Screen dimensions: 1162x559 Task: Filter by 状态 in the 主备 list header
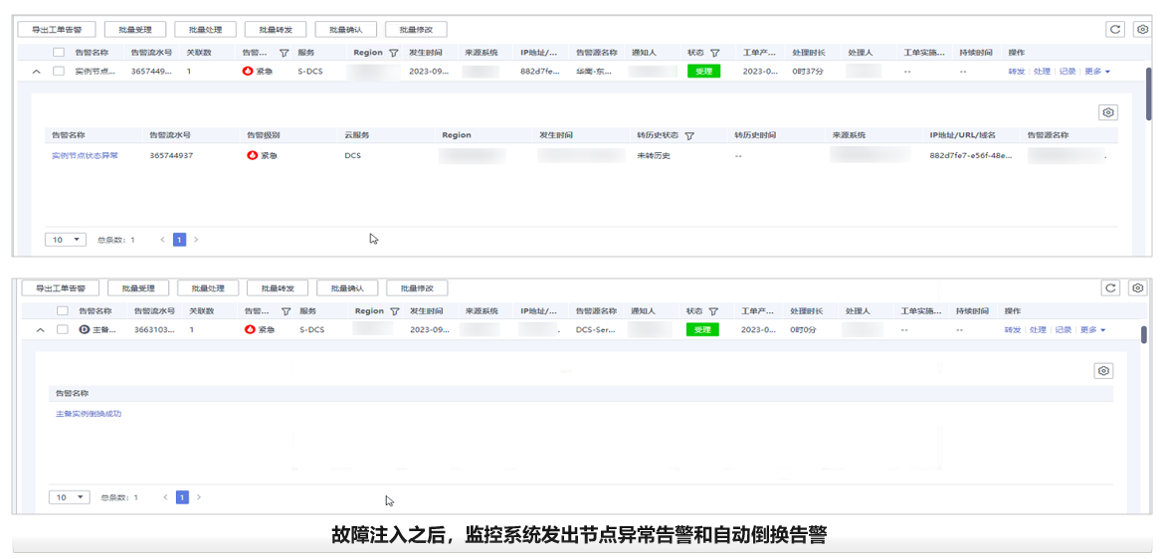(712, 311)
